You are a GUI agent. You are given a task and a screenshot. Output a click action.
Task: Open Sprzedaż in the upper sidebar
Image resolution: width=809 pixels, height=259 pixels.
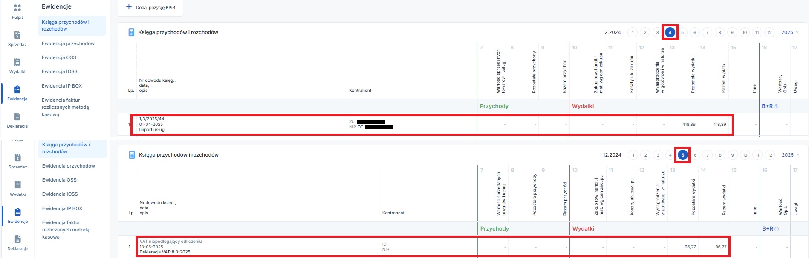pos(17,38)
